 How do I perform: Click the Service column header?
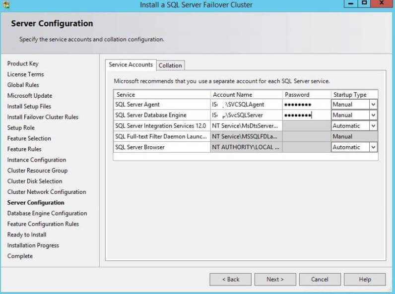click(162, 95)
